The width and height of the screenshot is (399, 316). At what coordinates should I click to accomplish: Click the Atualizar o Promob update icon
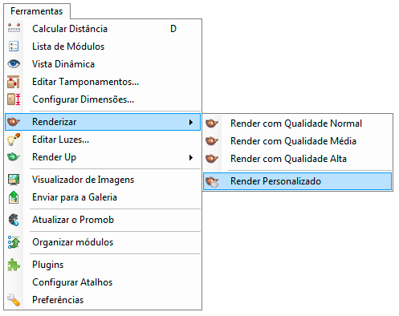click(x=14, y=220)
